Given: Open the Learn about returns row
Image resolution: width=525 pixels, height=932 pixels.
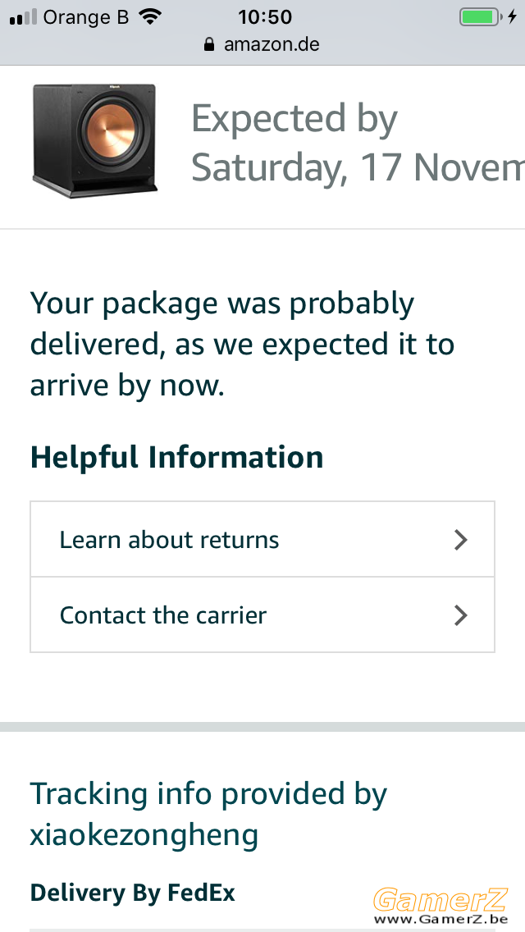Looking at the screenshot, I should coord(262,539).
